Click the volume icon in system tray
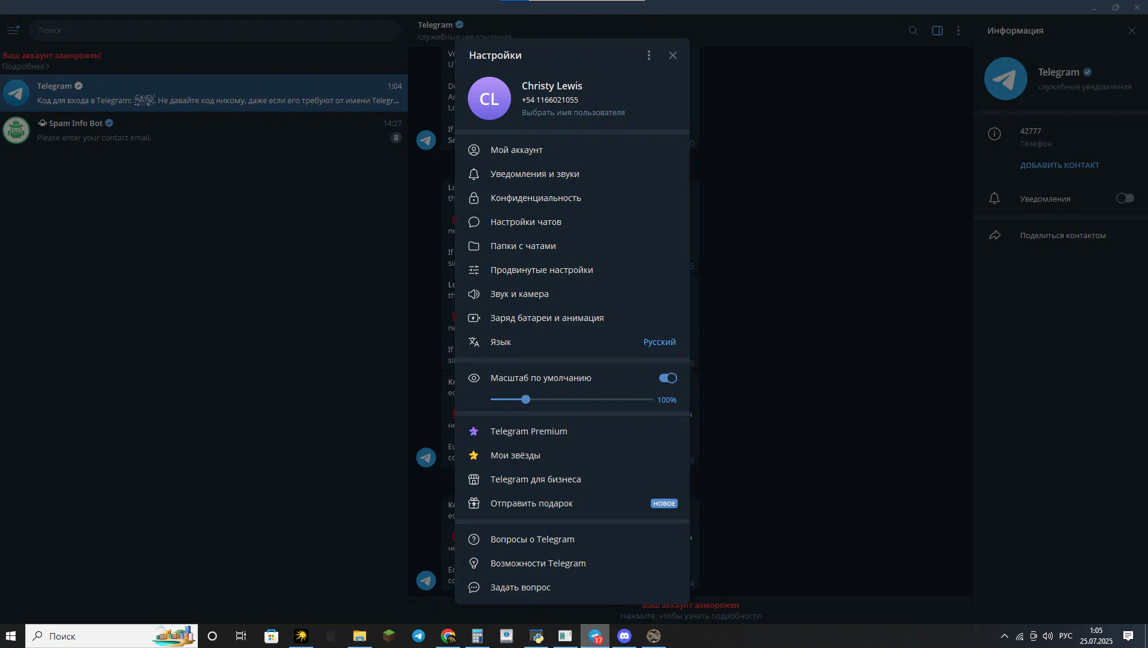 1048,636
